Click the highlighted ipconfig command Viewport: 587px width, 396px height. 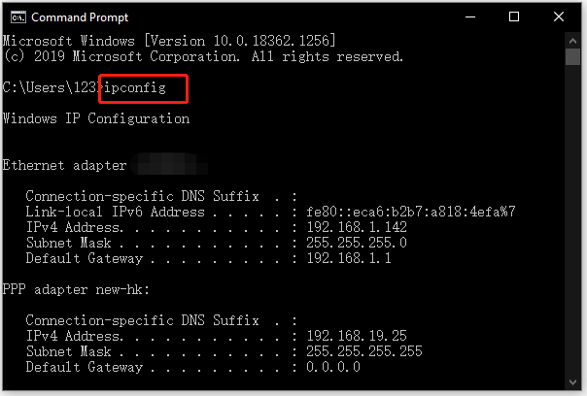135,88
